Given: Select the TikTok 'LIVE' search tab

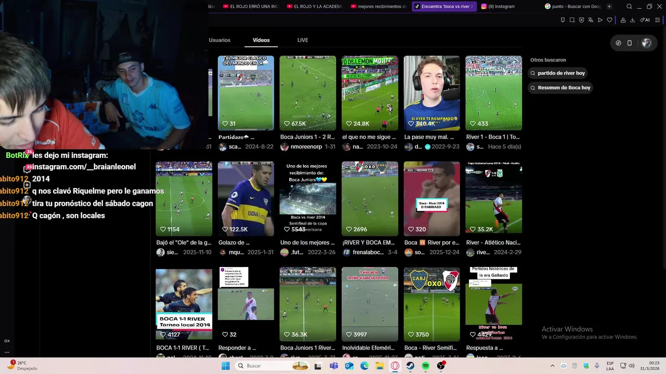Looking at the screenshot, I should pos(303,40).
